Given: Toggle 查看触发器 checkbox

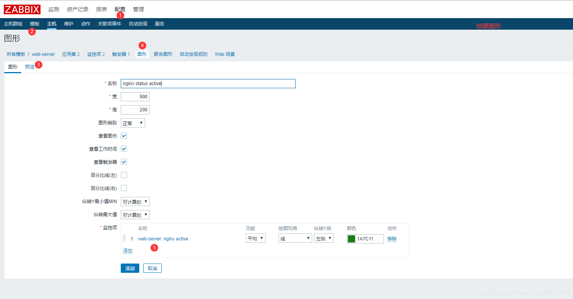Looking at the screenshot, I should [x=124, y=162].
